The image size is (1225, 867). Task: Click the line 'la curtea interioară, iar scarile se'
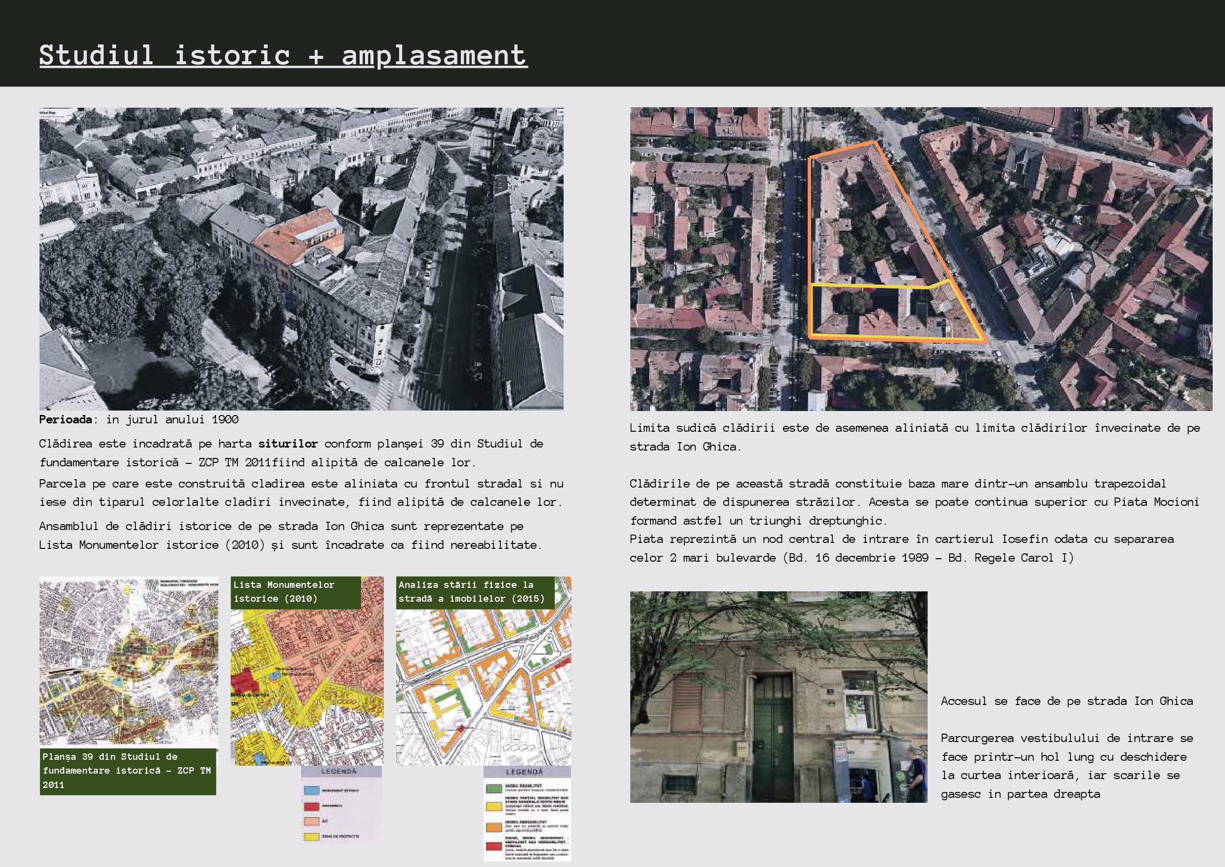click(1061, 776)
